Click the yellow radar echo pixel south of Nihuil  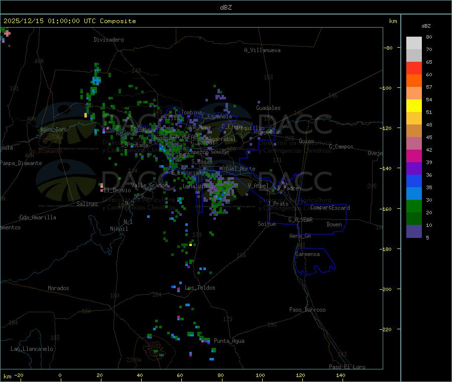pos(190,244)
